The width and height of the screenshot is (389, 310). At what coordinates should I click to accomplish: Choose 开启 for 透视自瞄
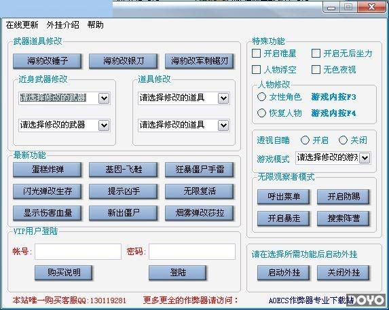pos(305,140)
